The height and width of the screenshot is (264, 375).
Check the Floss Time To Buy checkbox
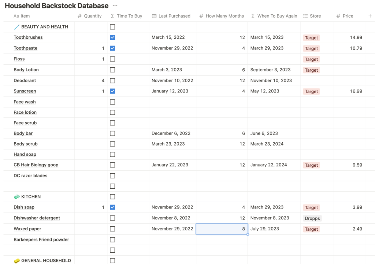[x=112, y=59]
